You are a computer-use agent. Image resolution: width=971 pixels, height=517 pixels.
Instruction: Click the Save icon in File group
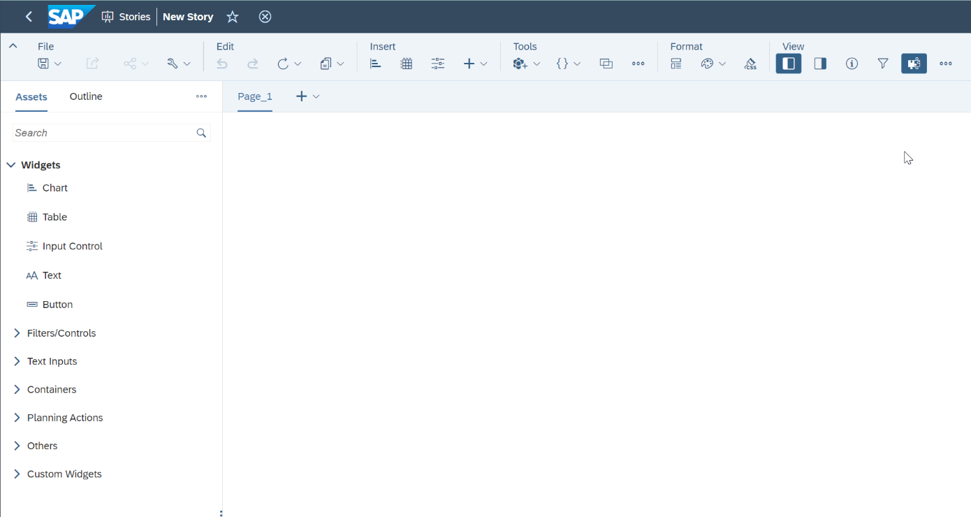[43, 64]
